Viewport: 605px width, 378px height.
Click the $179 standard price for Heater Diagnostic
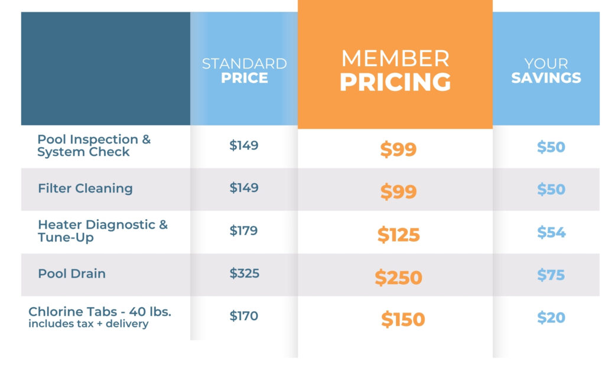(243, 230)
